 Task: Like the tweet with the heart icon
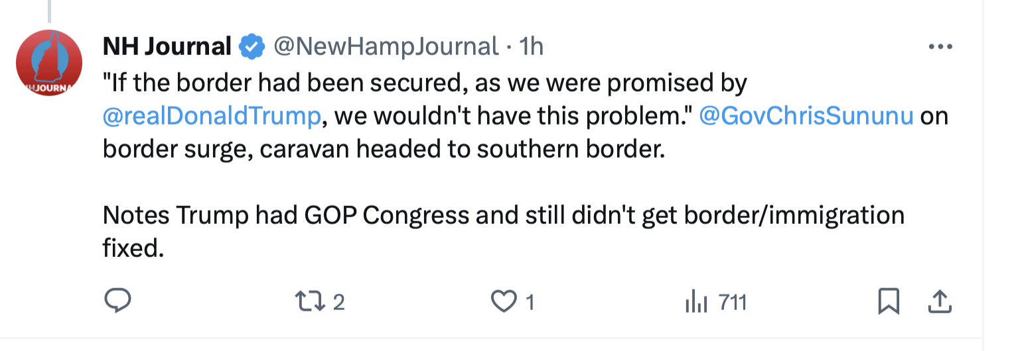point(504,302)
